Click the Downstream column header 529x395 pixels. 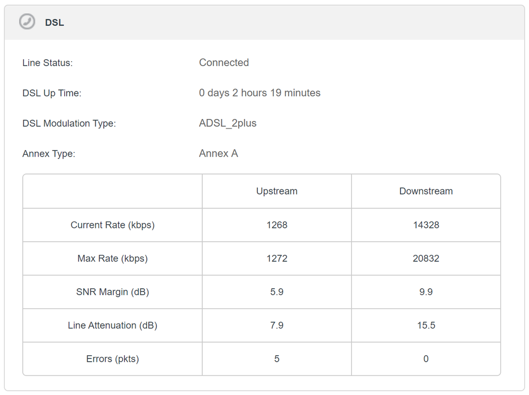(426, 191)
